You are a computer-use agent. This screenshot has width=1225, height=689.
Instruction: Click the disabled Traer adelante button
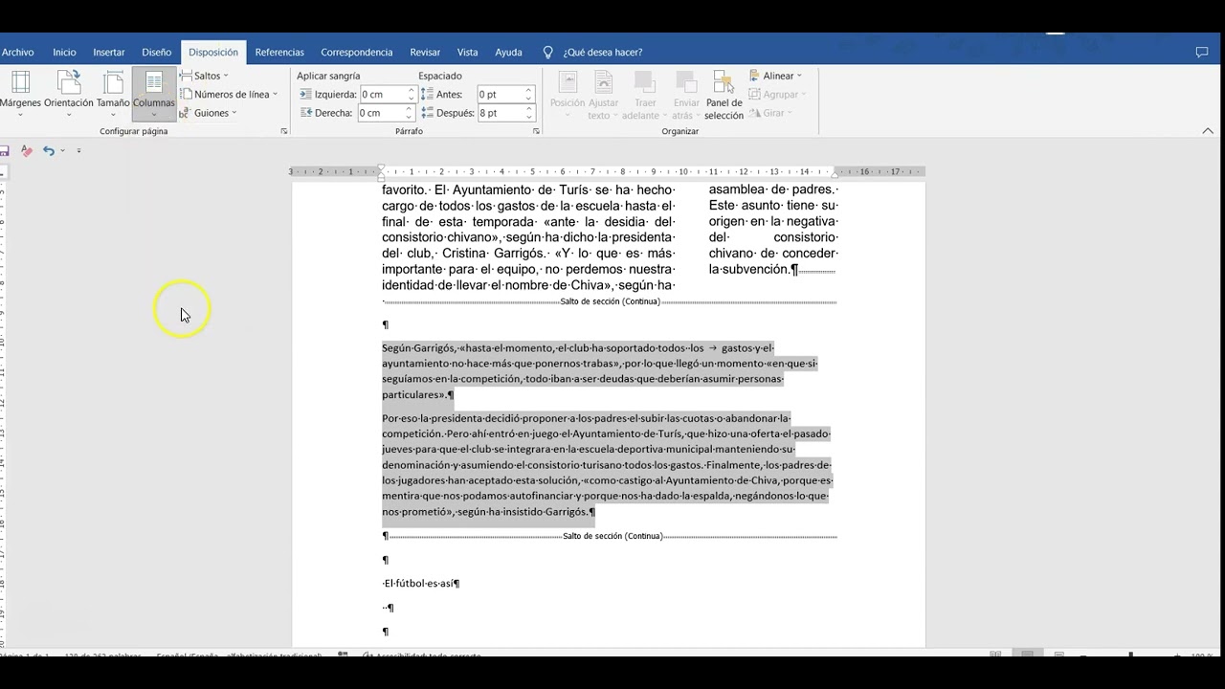pyautogui.click(x=646, y=95)
